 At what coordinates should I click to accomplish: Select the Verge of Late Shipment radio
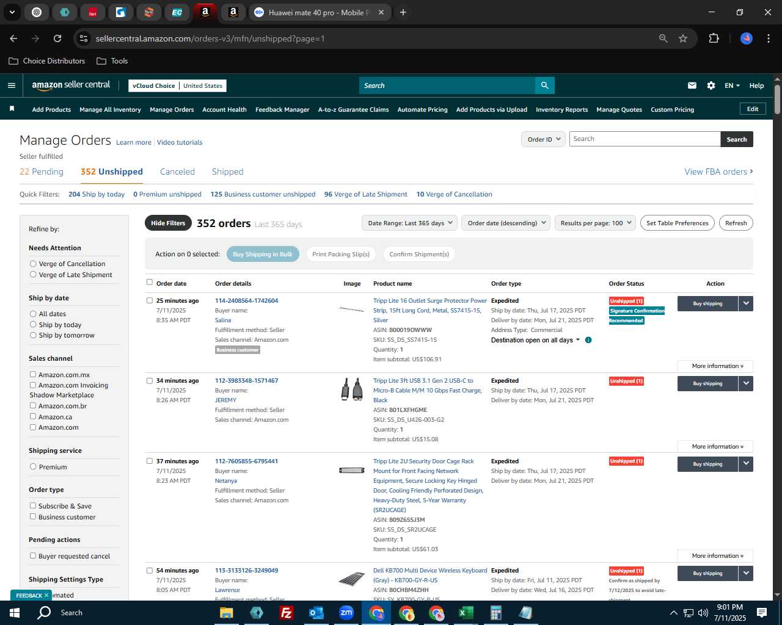(33, 275)
